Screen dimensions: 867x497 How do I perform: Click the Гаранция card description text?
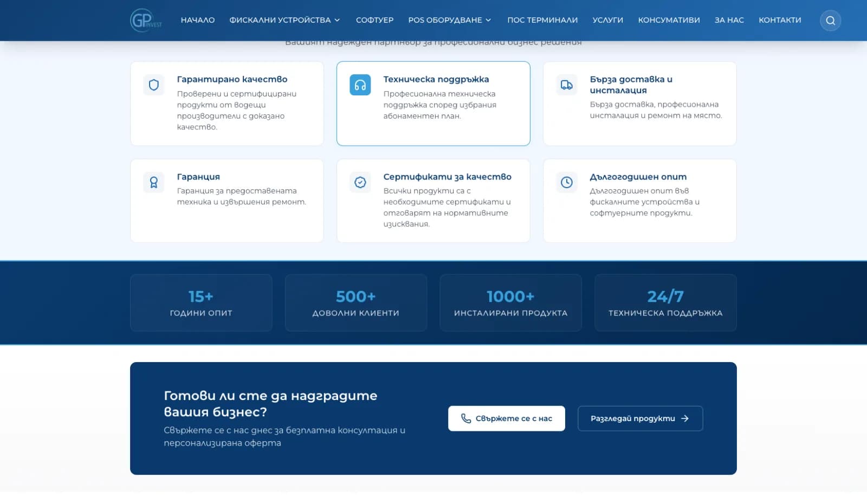pos(242,196)
